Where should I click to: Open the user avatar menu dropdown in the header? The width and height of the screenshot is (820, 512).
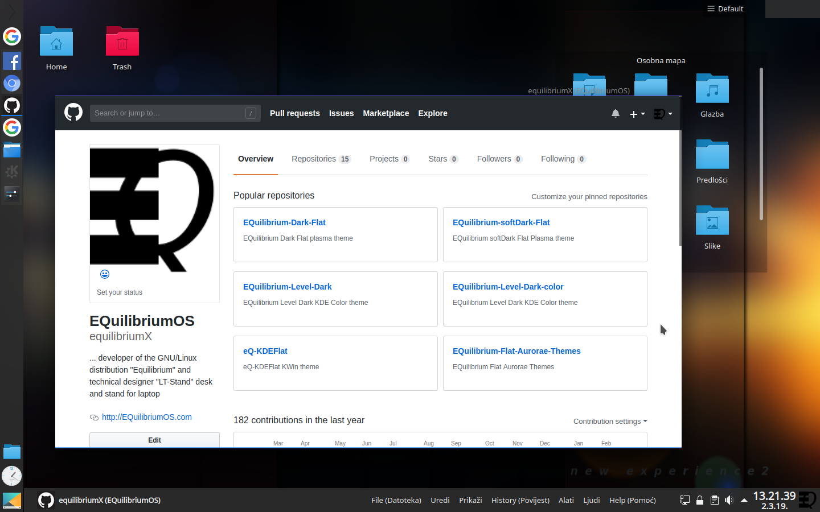point(663,114)
